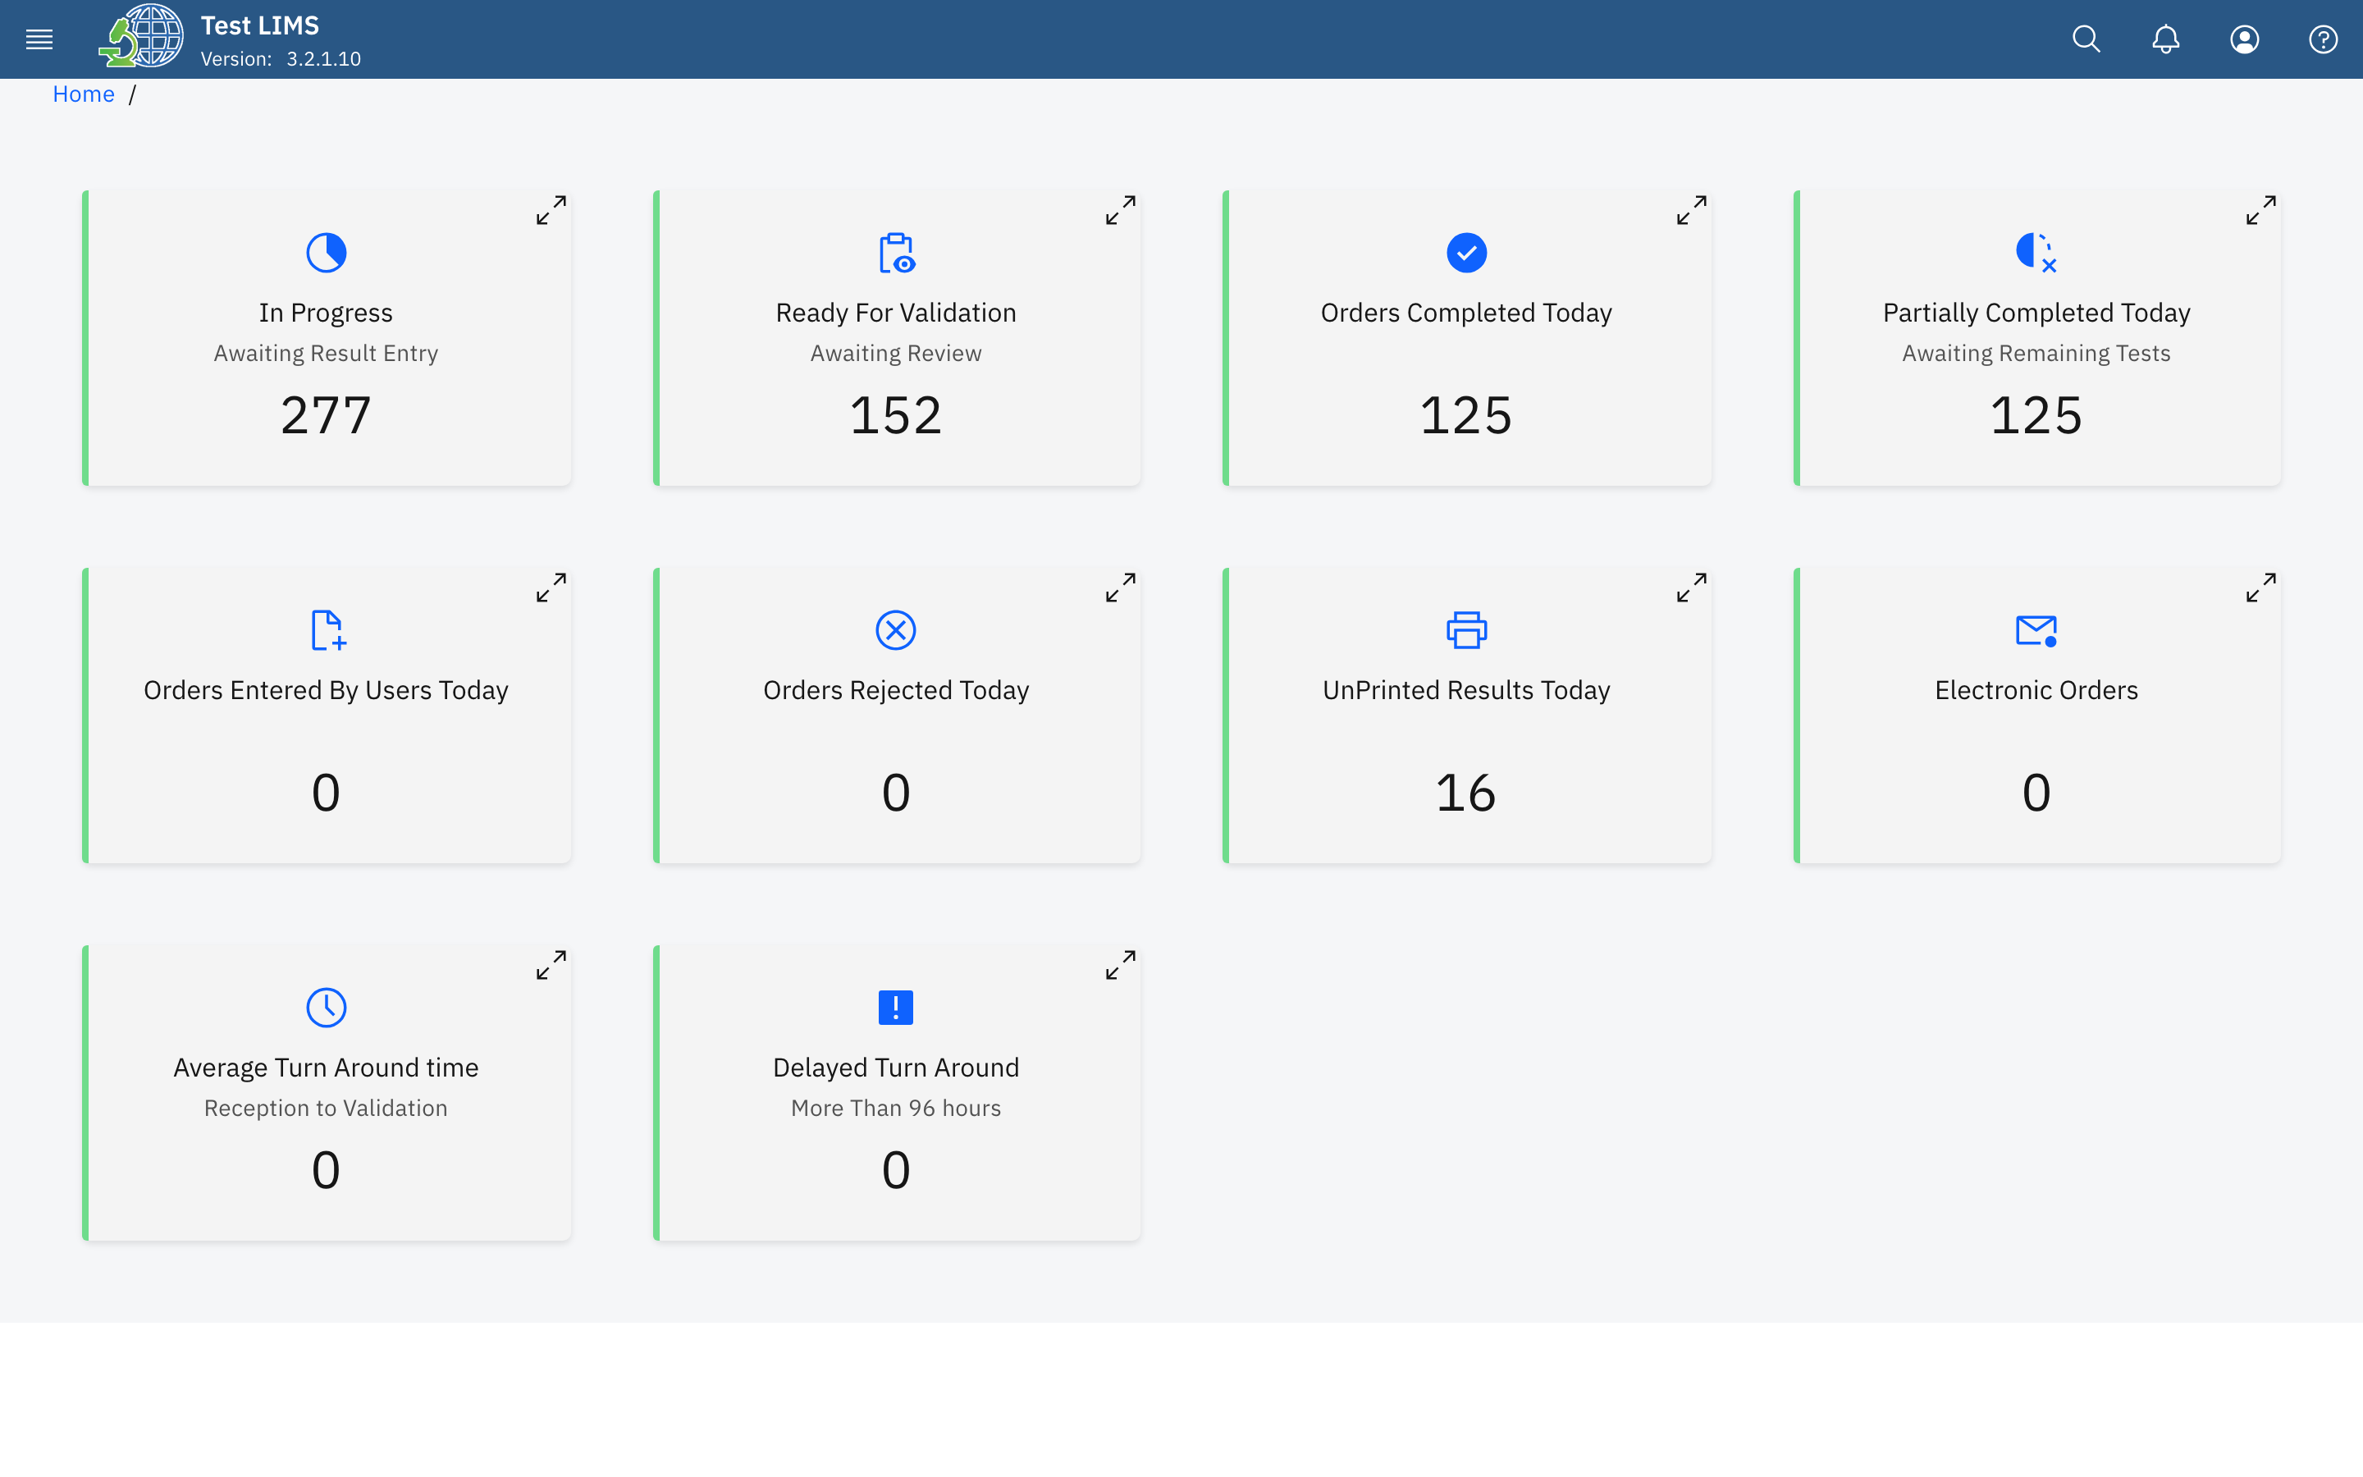The width and height of the screenshot is (2363, 1477).
Task: Click the Average Turn Around clock icon
Action: pos(326,1007)
